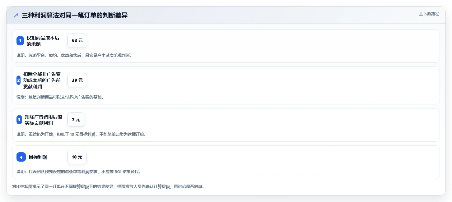Click the note mentioning ROI 结果替代
Viewport: 452px width, 202px height.
click(79, 172)
